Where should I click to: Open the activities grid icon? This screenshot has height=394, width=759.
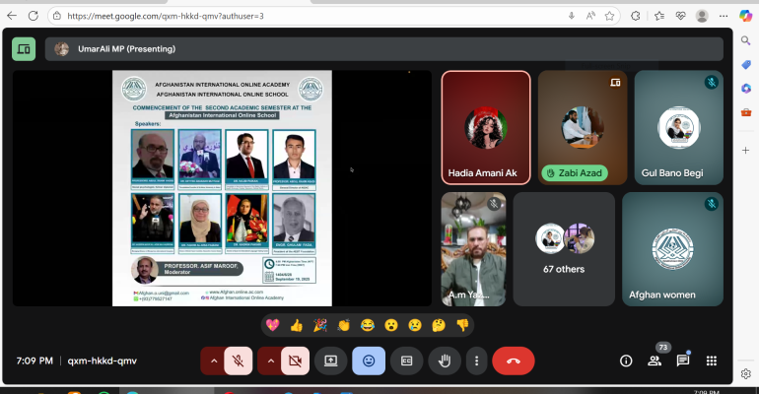(x=711, y=361)
